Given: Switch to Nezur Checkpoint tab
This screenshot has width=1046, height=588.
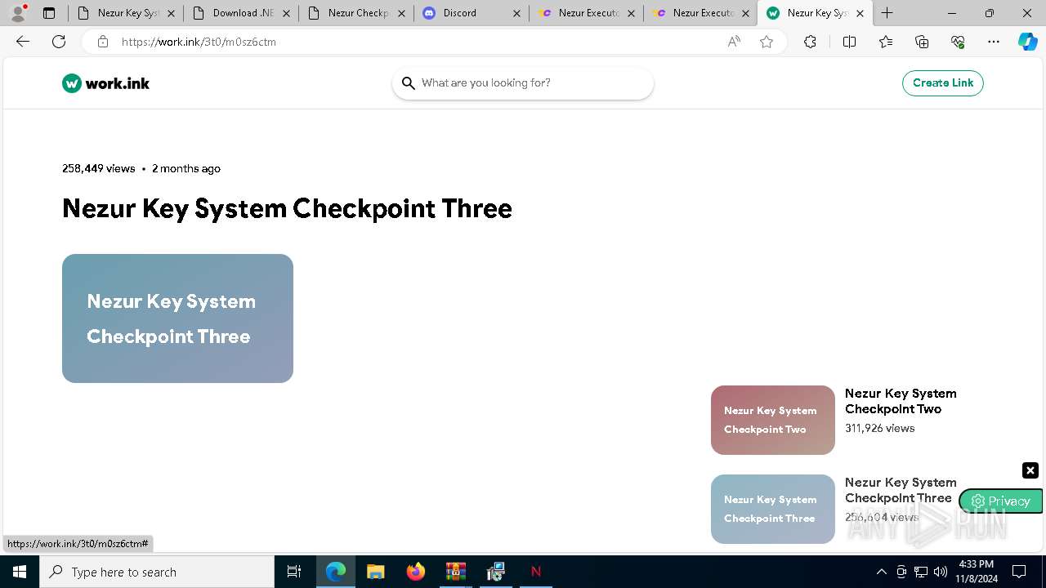Looking at the screenshot, I should (x=355, y=13).
